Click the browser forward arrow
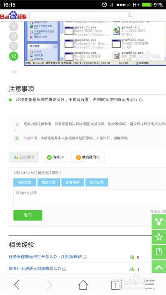 coord(50,284)
